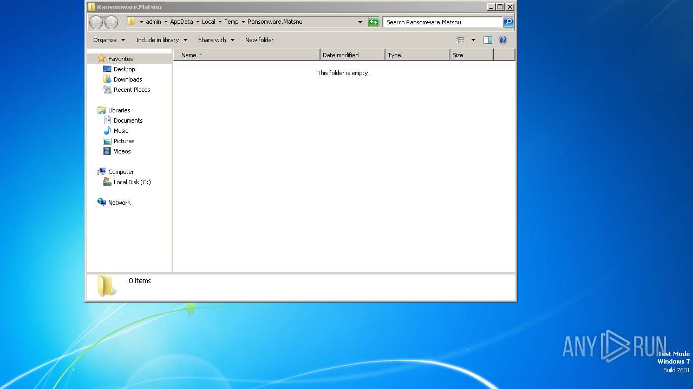
Task: Open the view options dropdown arrow
Action: click(x=473, y=40)
